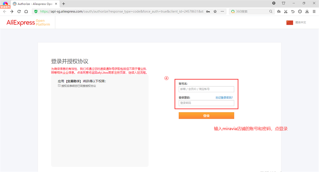Click the dark circular dropdown icon in title bar
The width and height of the screenshot is (319, 172).
(x=274, y=3)
